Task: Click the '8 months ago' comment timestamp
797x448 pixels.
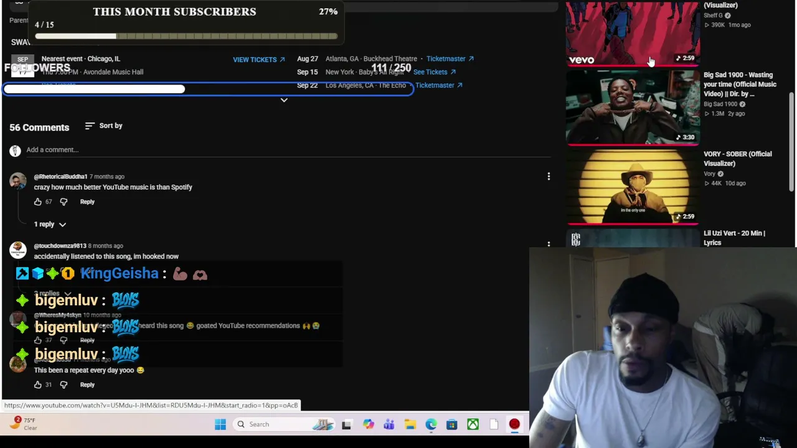Action: point(105,246)
